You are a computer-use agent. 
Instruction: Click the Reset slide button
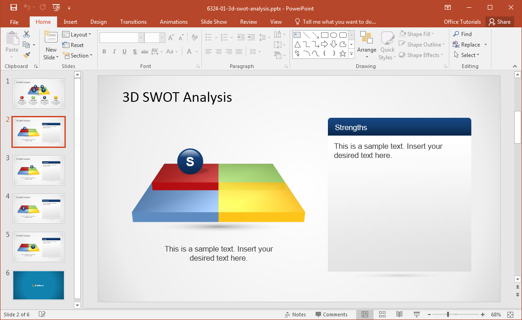(73, 45)
